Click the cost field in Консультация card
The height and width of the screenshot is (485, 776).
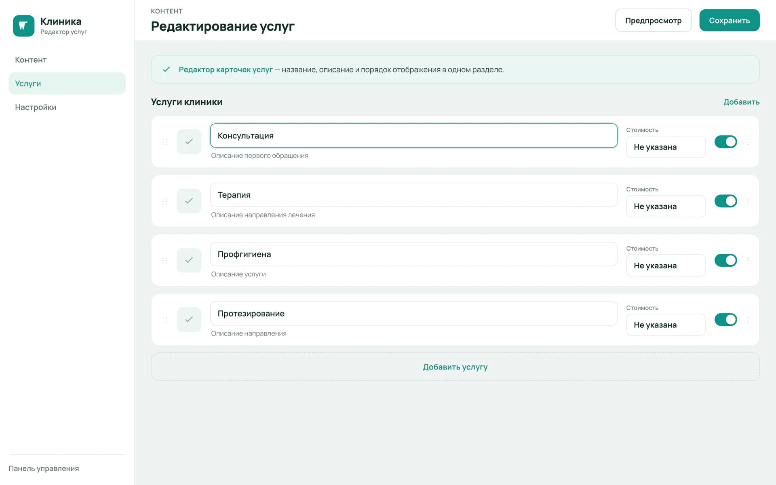coord(666,147)
